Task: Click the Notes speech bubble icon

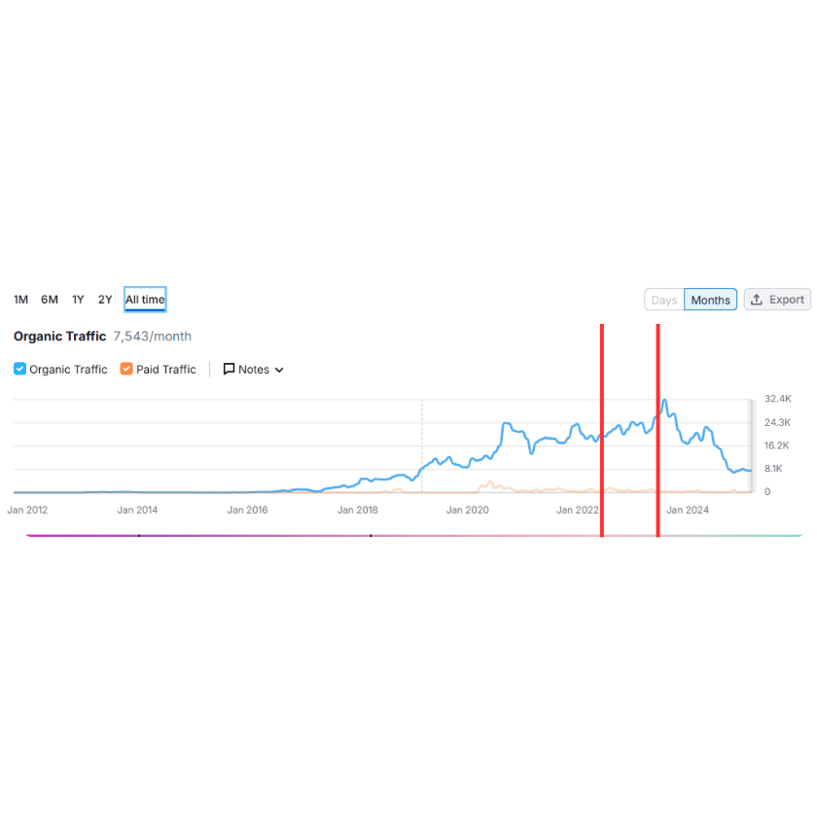Action: point(229,369)
